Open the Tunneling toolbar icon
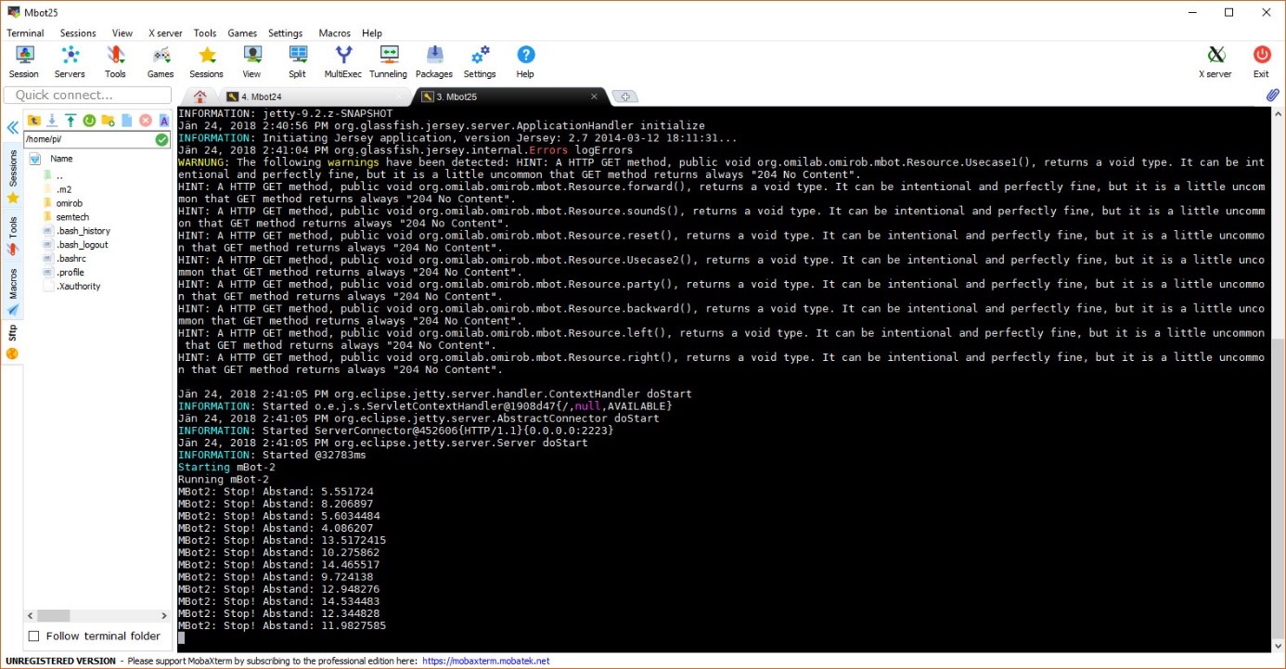1286x669 pixels. tap(388, 62)
